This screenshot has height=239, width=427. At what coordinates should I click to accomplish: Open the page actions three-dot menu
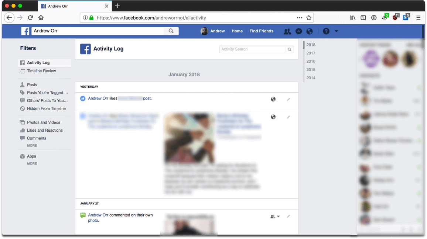(x=299, y=18)
